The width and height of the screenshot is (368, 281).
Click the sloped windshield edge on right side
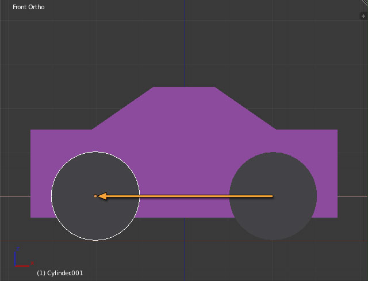(246, 108)
